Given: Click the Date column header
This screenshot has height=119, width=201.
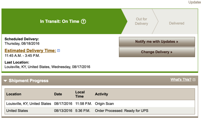Looking at the screenshot, I should (x=58, y=94).
